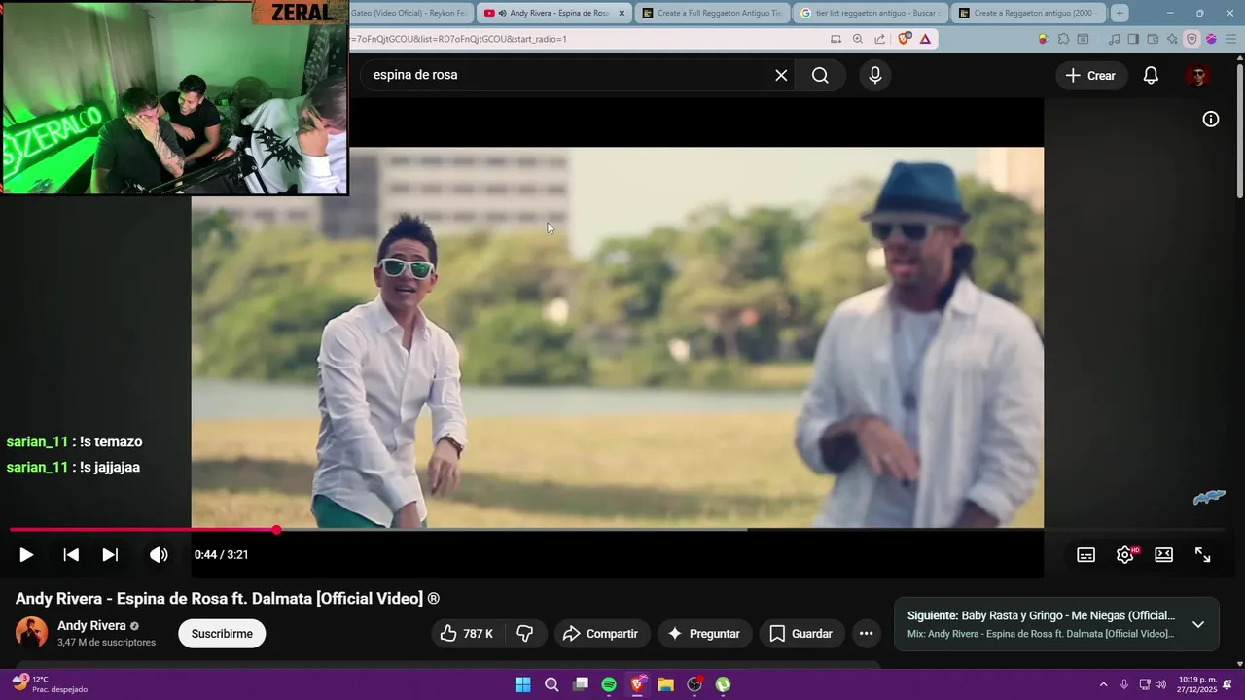Open system tray volume speaker icon
This screenshot has width=1245, height=700.
tap(1160, 684)
